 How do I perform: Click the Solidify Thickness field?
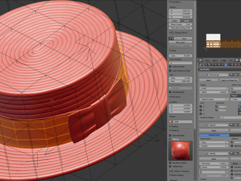[214, 163]
